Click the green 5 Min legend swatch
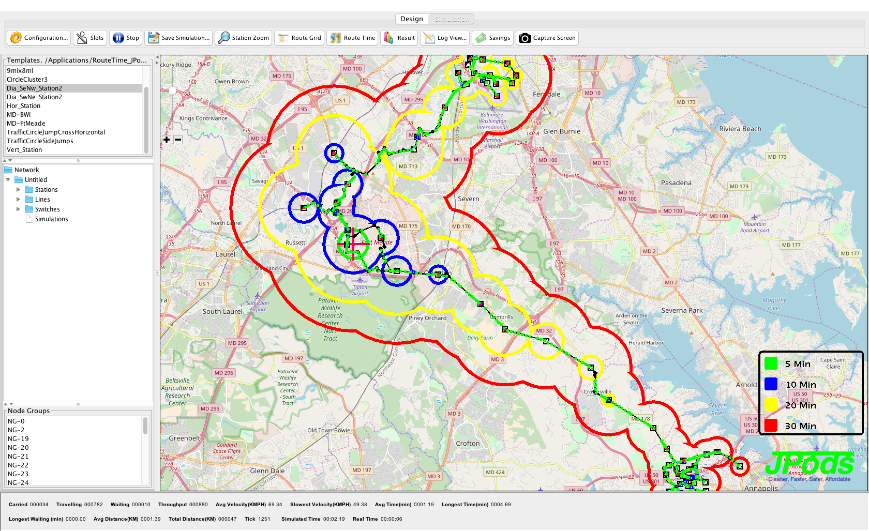869x531 pixels. click(771, 363)
